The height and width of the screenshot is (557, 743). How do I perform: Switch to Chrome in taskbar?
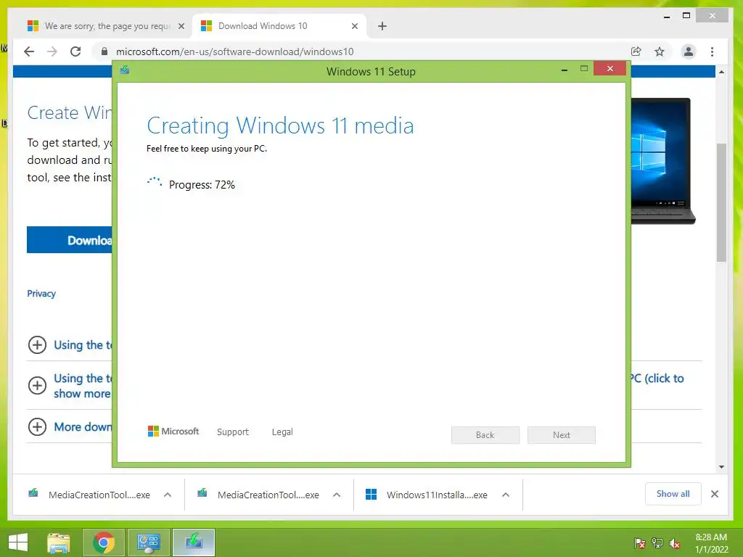[x=104, y=542]
